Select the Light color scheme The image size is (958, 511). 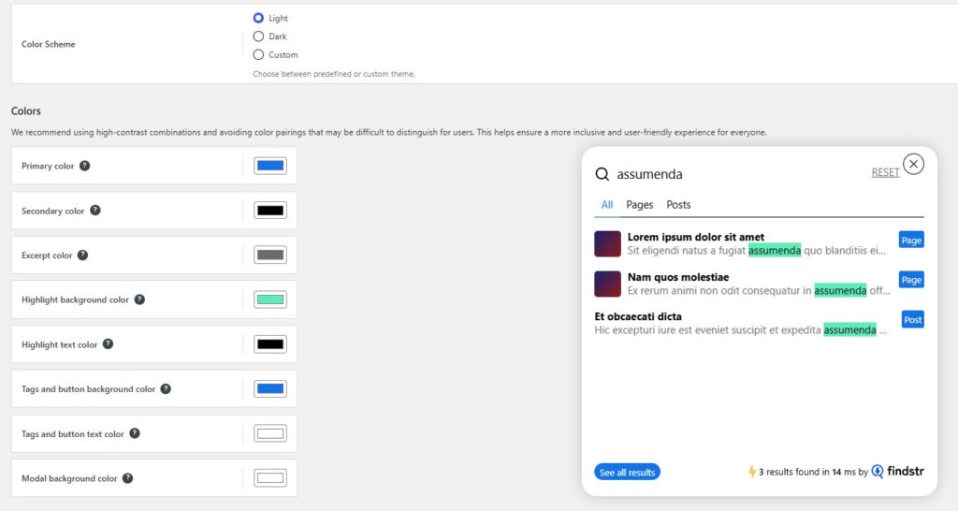[258, 18]
